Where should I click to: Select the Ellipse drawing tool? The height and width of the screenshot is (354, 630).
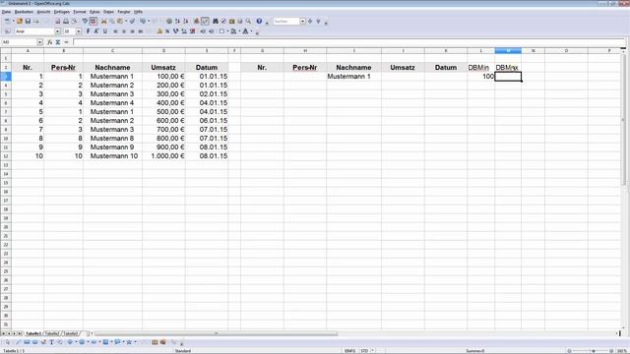tap(35, 342)
